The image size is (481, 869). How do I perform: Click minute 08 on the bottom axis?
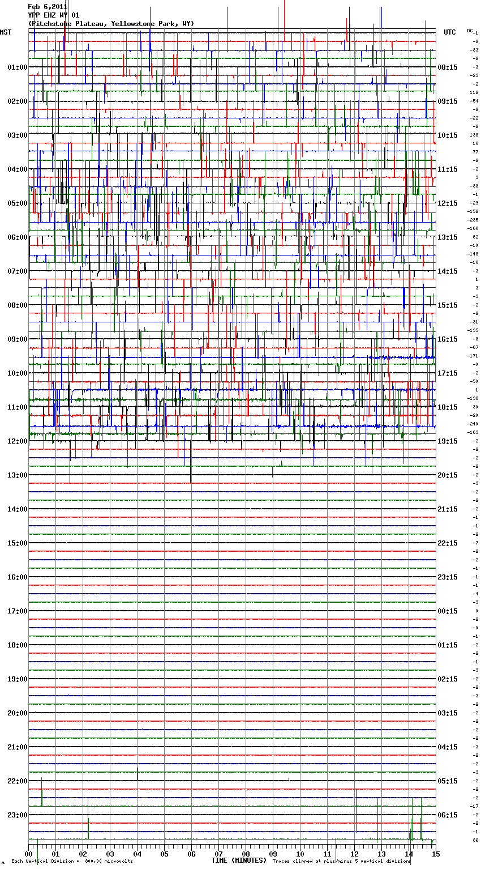point(246,854)
